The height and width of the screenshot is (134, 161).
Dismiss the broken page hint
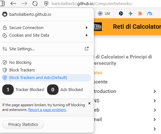click(89, 103)
